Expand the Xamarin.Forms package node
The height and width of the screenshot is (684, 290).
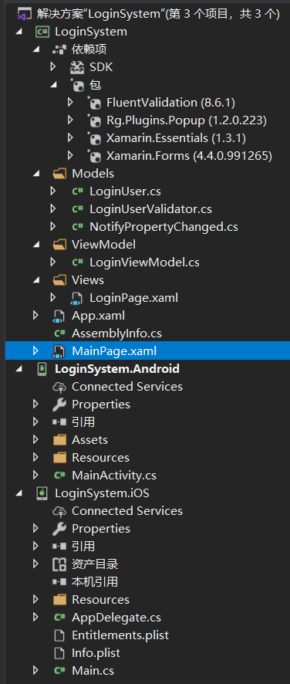coord(71,156)
